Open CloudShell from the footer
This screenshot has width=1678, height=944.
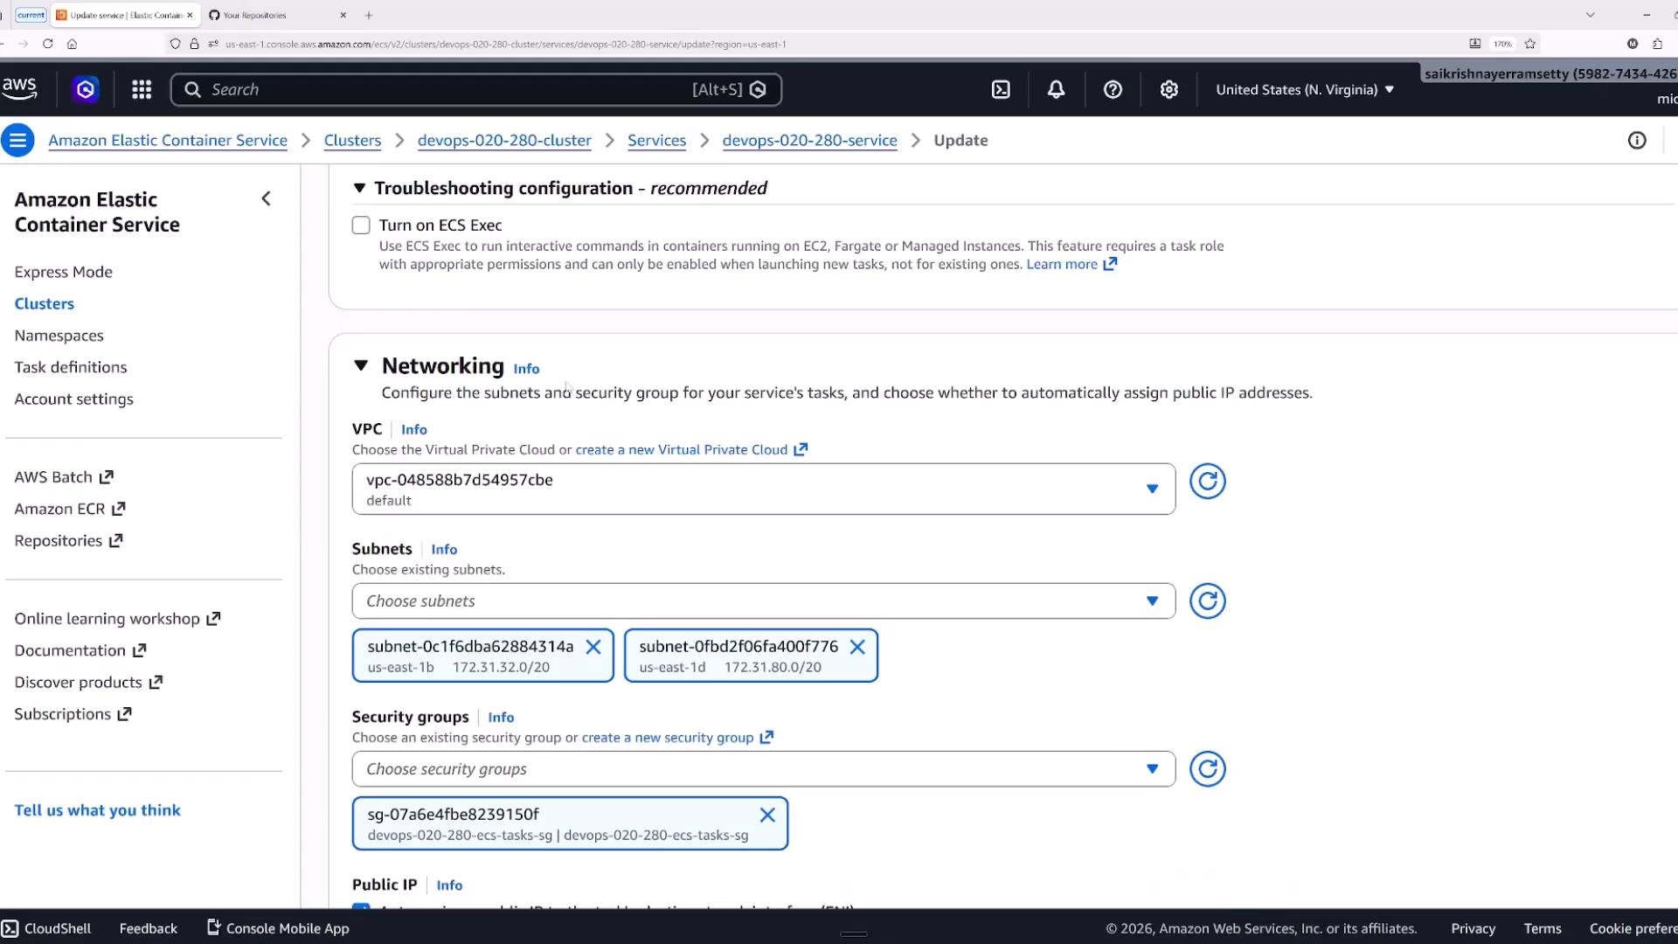click(x=46, y=928)
